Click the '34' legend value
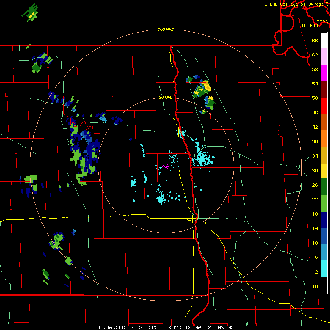 click(x=315, y=156)
